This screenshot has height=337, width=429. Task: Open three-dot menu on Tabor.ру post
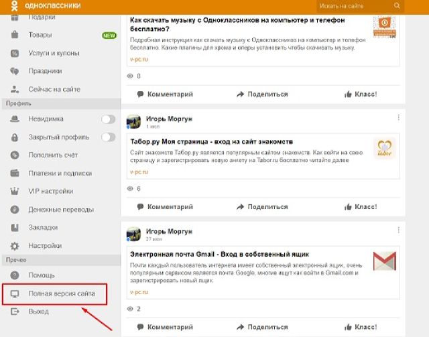coord(398,119)
